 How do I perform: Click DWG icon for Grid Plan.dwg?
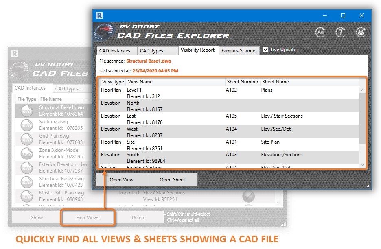27,139
